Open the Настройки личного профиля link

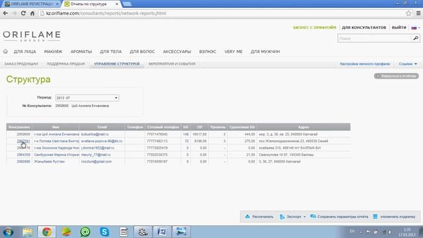[x=365, y=64]
